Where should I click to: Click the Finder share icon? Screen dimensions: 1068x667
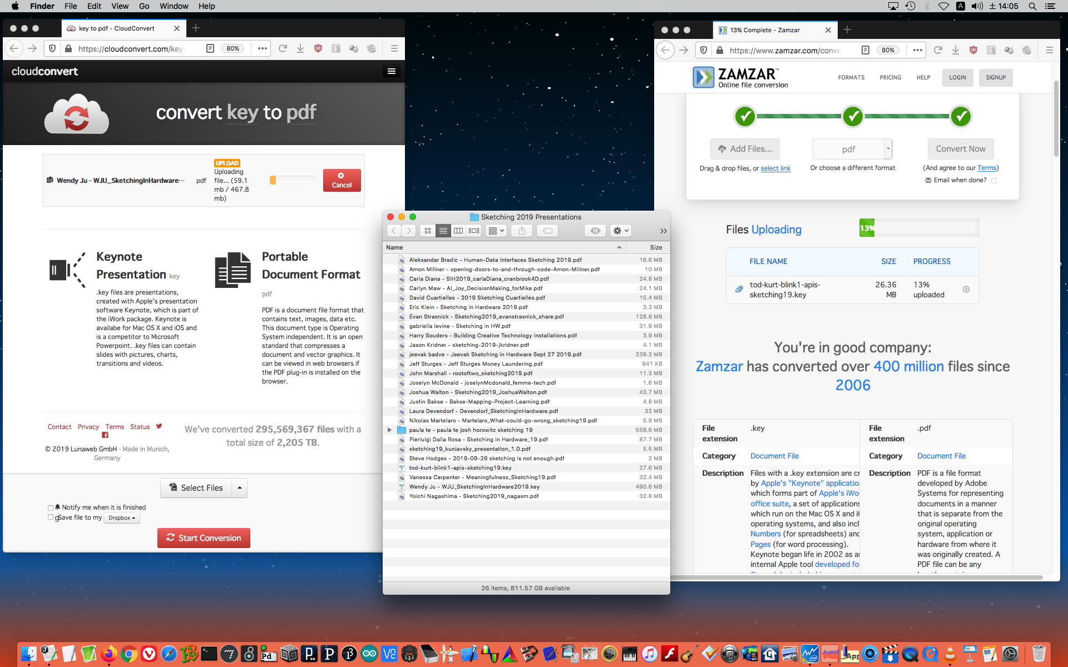[x=522, y=231]
